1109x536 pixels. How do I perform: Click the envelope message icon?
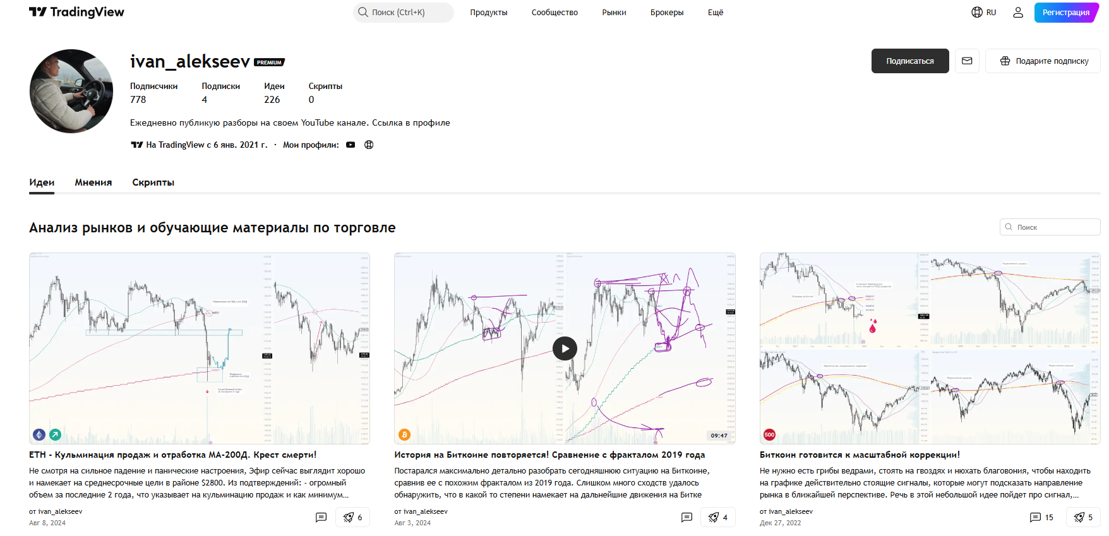click(x=967, y=61)
